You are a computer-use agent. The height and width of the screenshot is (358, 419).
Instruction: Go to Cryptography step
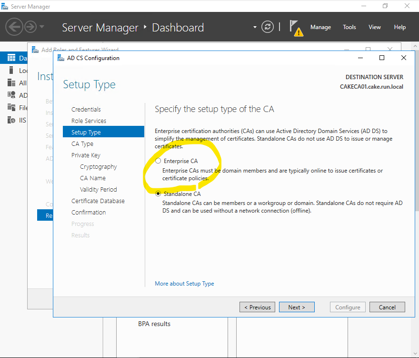[x=99, y=167]
